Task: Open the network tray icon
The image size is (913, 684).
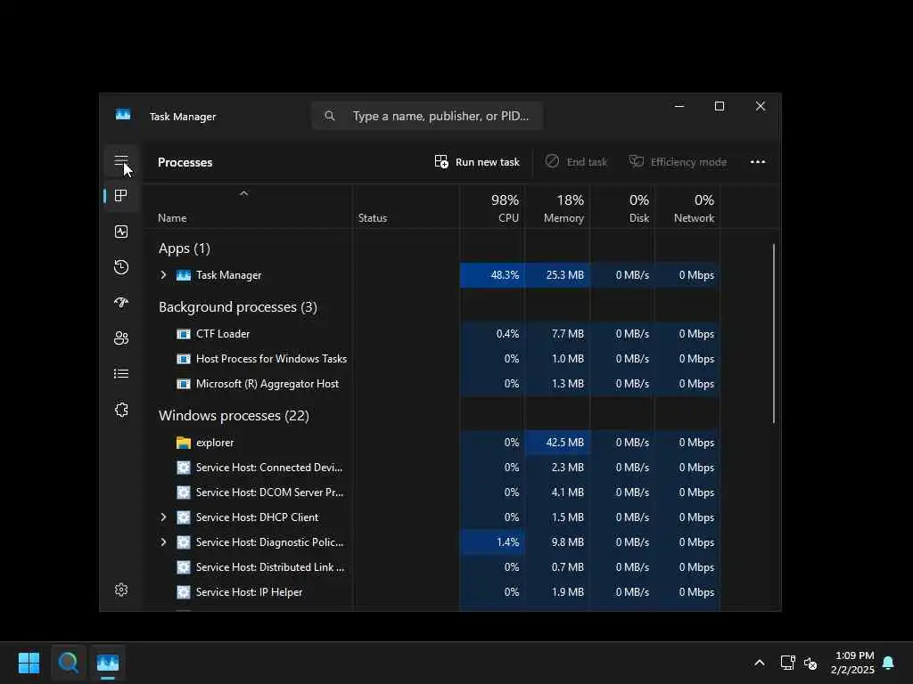Action: point(787,663)
